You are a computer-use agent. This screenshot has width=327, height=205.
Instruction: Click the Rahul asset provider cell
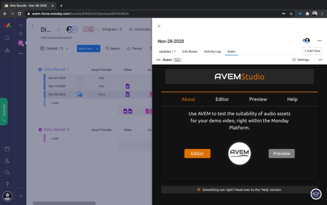[x=101, y=94]
